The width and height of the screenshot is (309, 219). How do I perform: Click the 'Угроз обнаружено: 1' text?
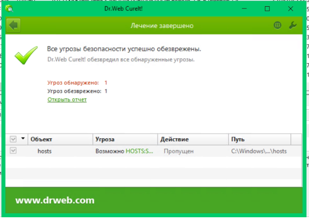77,82
